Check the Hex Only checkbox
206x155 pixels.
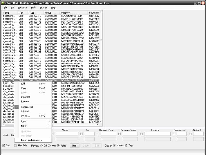pyautogui.click(x=16, y=145)
